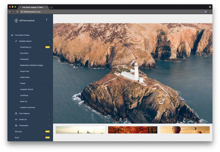Open Mediachain Attribution Engine link
Viewport: 220px width, 152px height.
pyautogui.click(x=32, y=65)
